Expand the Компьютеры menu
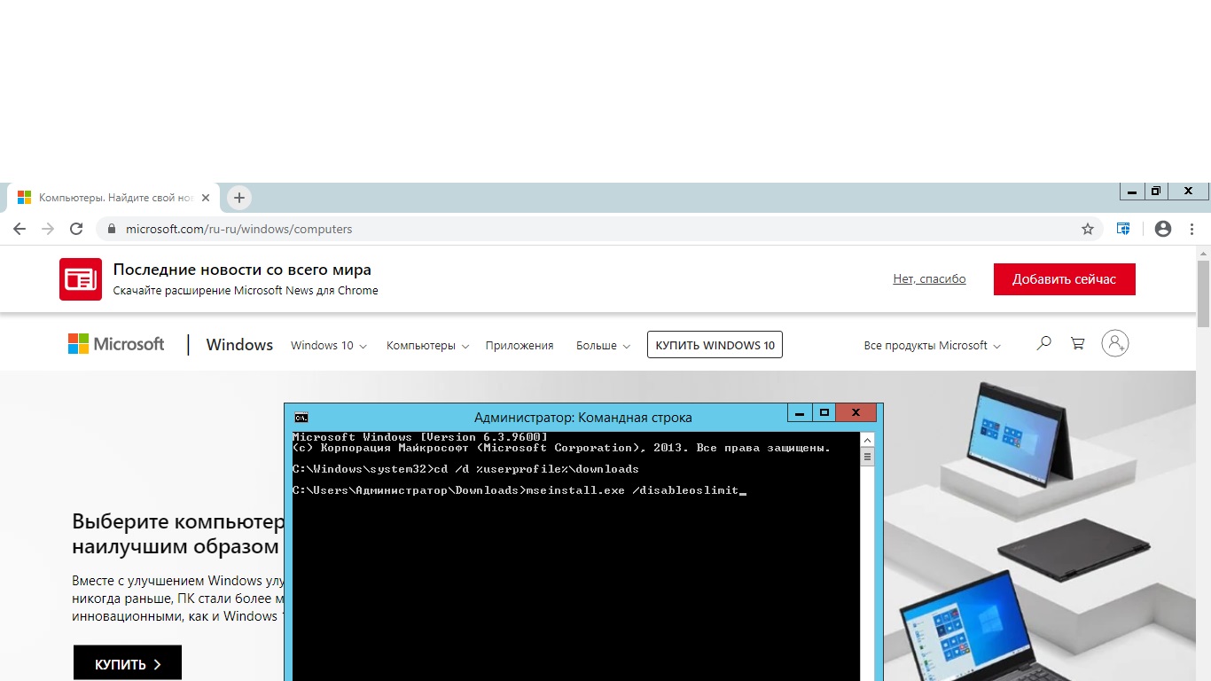Viewport: 1211px width, 681px height. 427,346
